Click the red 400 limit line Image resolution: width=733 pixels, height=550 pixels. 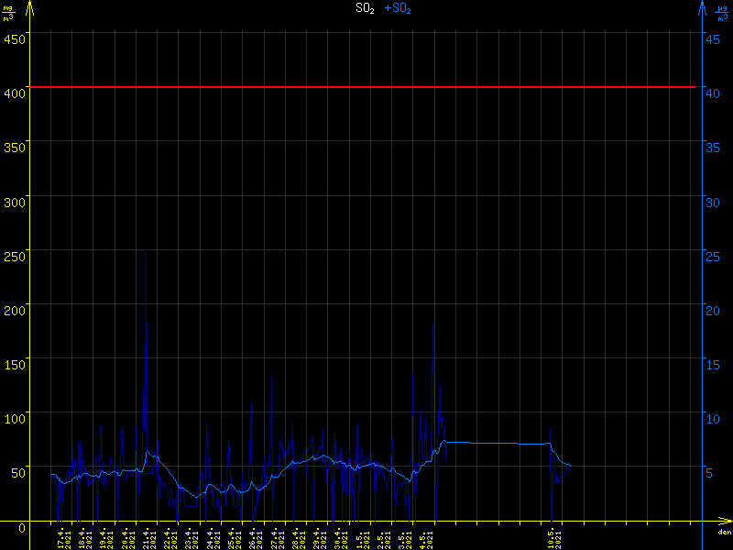tap(366, 87)
